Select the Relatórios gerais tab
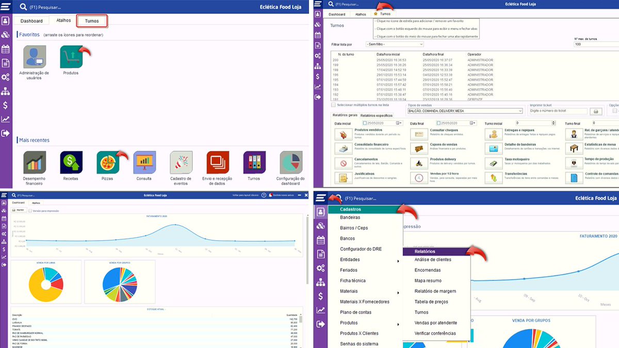This screenshot has width=619, height=348. [x=345, y=115]
